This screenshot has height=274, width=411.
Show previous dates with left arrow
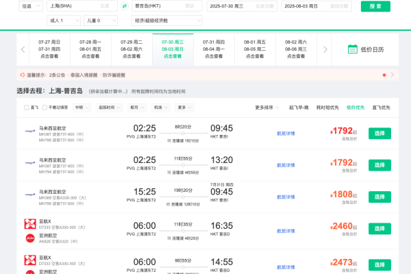(23, 49)
